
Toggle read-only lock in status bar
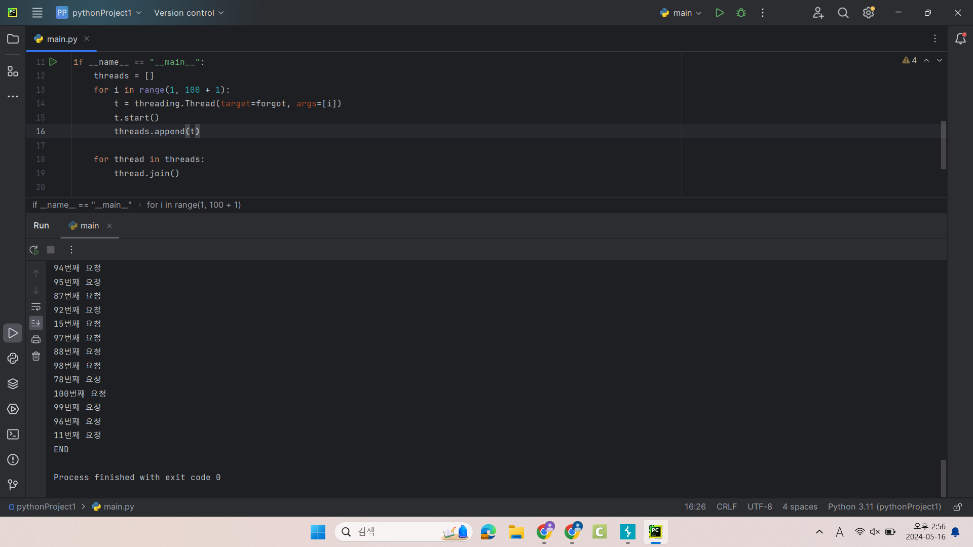[957, 507]
